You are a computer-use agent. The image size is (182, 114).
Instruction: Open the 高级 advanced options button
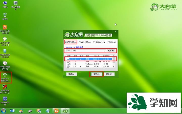(x=70, y=74)
